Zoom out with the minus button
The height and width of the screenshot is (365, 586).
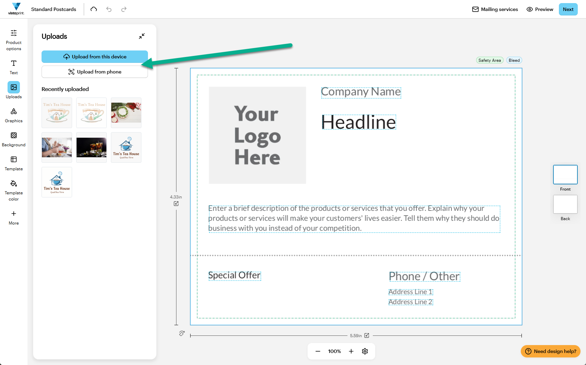coord(318,351)
